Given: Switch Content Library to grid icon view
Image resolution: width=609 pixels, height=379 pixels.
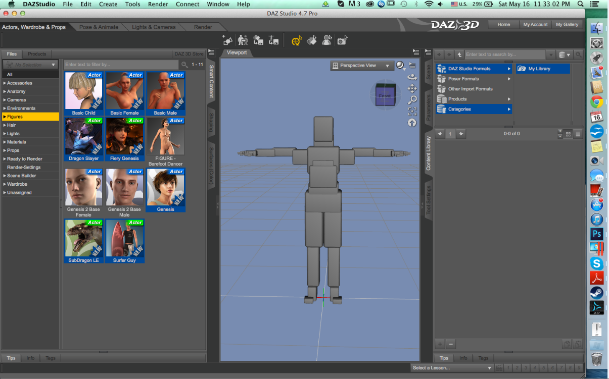Looking at the screenshot, I should click(569, 134).
